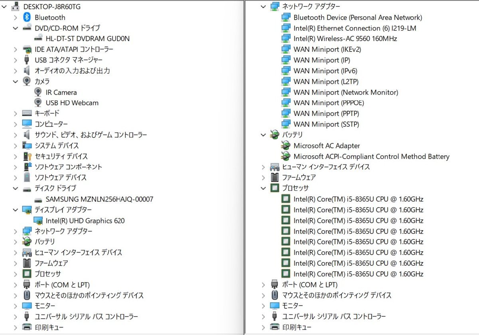The height and width of the screenshot is (335, 479).
Task: Expand the USB コネクタ マネージャー arrow
Action: (x=15, y=60)
